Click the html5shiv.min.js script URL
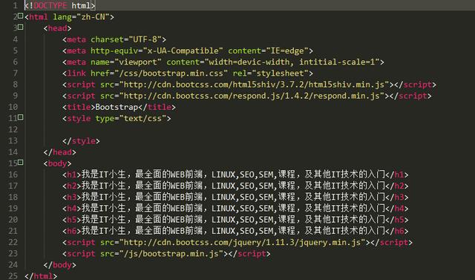The image size is (475, 280). tap(254, 84)
